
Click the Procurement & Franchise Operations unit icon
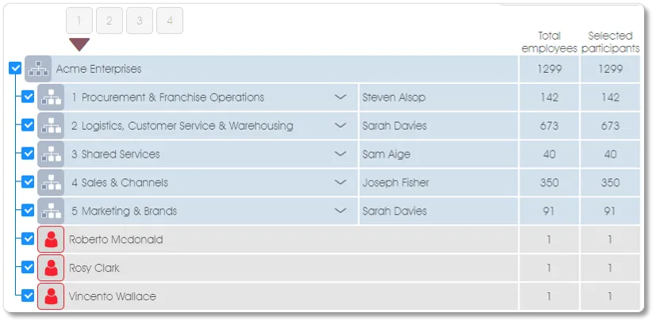(51, 97)
